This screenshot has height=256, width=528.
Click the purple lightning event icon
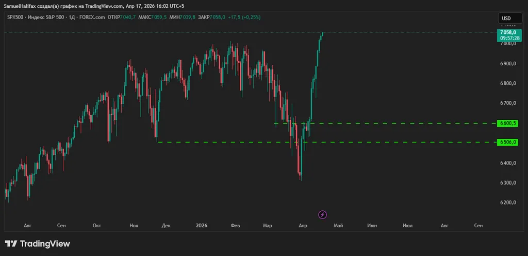click(323, 214)
